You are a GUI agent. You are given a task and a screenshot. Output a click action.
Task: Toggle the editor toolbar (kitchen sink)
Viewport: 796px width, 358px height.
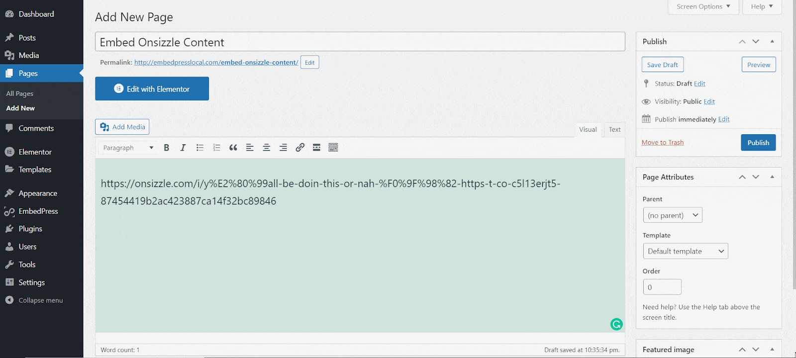(x=333, y=148)
